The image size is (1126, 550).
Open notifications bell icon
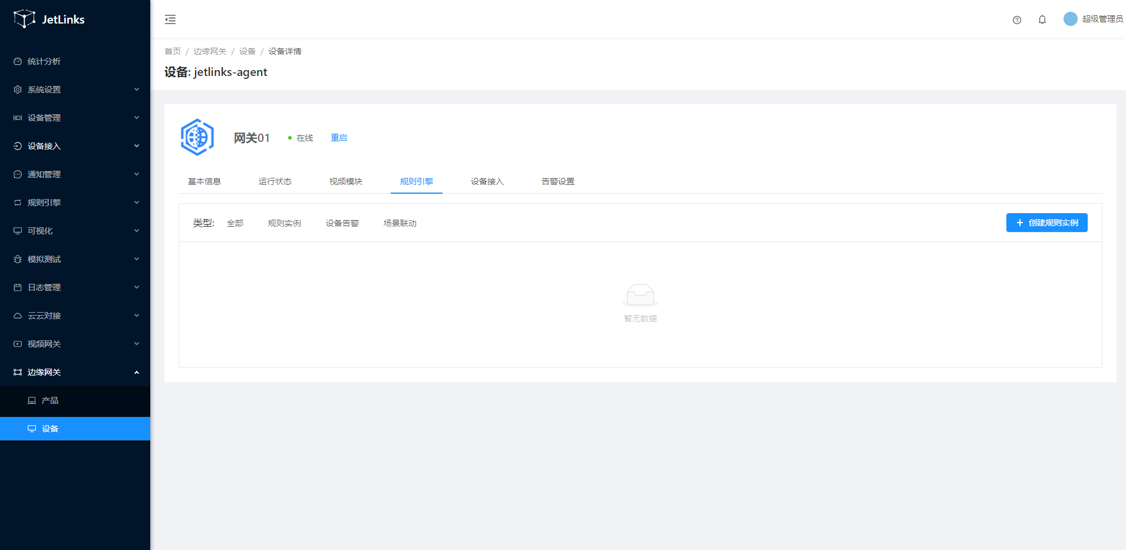pyautogui.click(x=1042, y=20)
